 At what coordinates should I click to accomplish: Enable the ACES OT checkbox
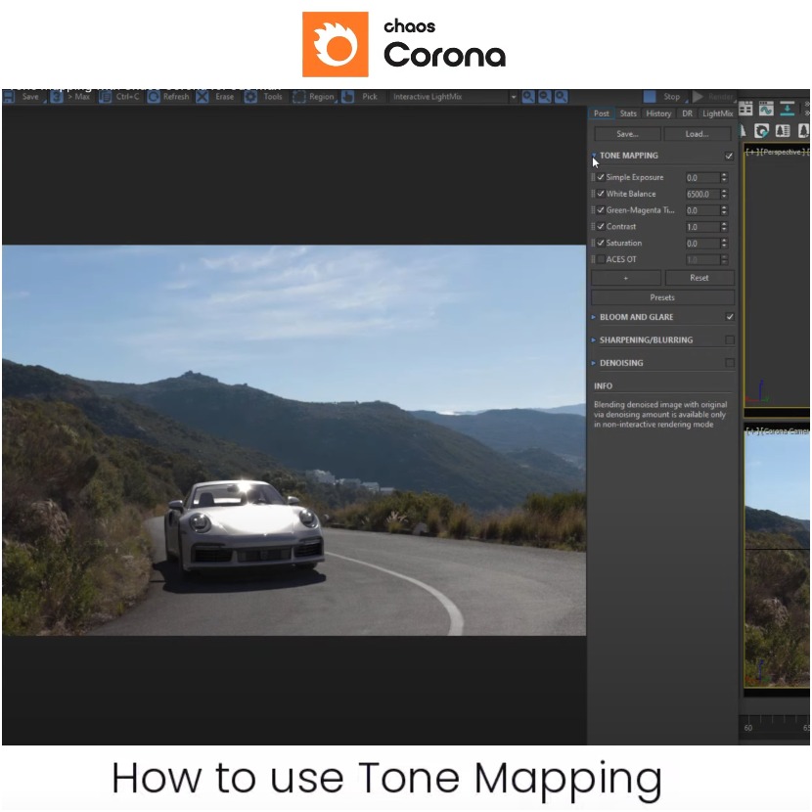601,259
